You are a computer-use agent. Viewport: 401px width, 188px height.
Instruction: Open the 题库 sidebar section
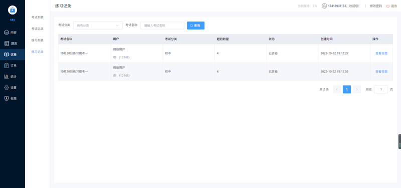(x=13, y=43)
